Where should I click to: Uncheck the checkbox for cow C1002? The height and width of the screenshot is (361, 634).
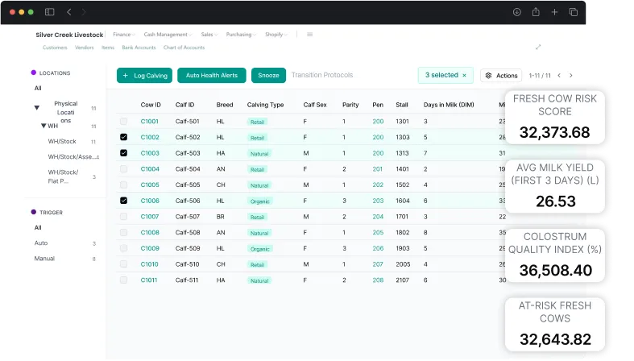click(x=123, y=137)
